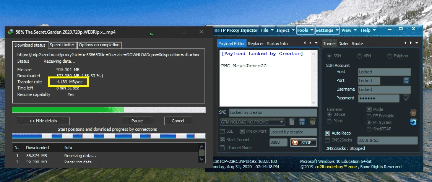The image size is (432, 182).
Task: Click the Hide details button
Action: click(x=43, y=120)
